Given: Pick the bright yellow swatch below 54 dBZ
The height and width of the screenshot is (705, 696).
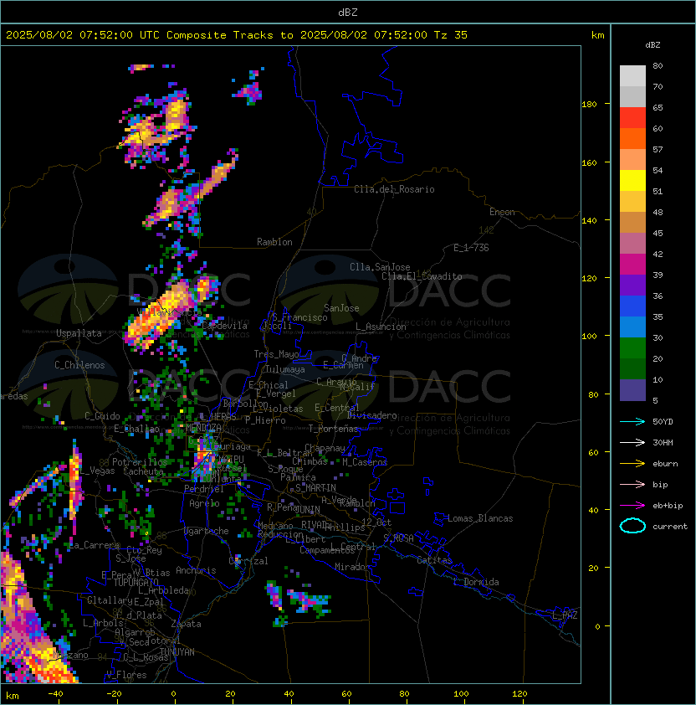Looking at the screenshot, I should tap(632, 181).
